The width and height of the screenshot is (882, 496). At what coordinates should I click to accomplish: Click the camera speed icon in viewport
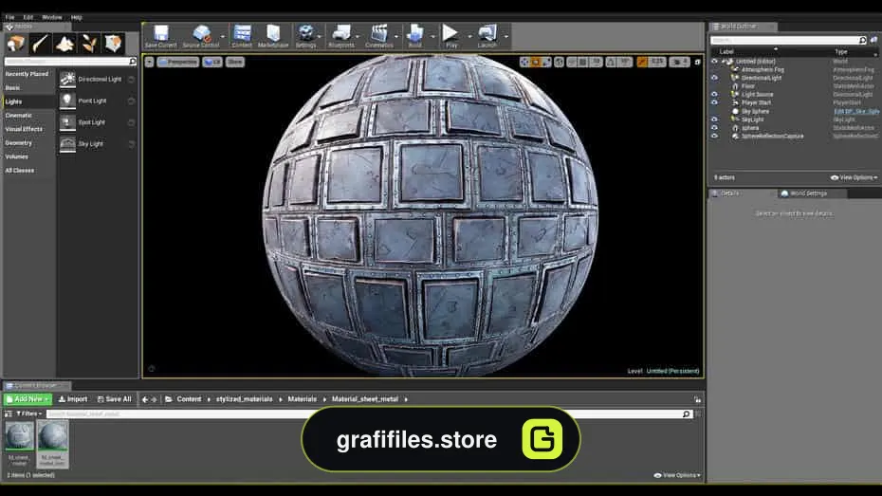pyautogui.click(x=680, y=62)
